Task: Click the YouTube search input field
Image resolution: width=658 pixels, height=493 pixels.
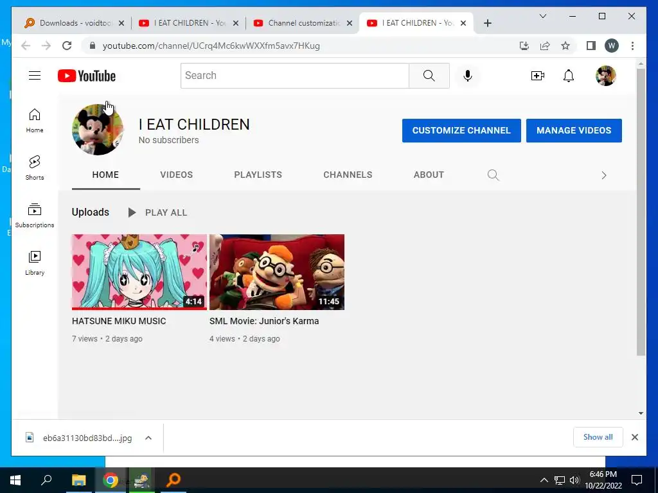Action: tap(294, 76)
